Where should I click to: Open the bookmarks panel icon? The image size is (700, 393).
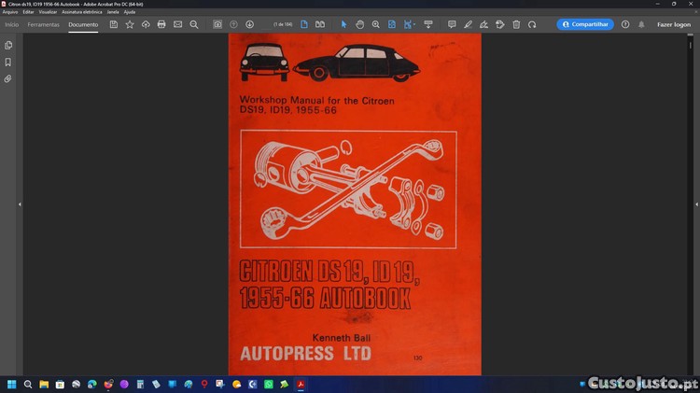(x=8, y=62)
